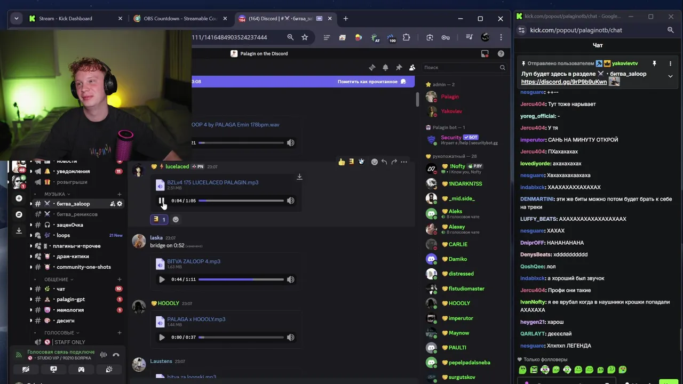Open more options on lucelaced's message

404,162
